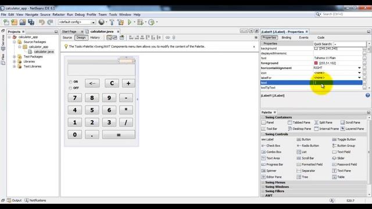Click the background property editor button

coord(364,48)
